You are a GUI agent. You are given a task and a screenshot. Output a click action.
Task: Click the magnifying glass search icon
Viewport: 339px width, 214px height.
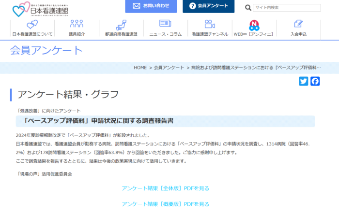248,8
